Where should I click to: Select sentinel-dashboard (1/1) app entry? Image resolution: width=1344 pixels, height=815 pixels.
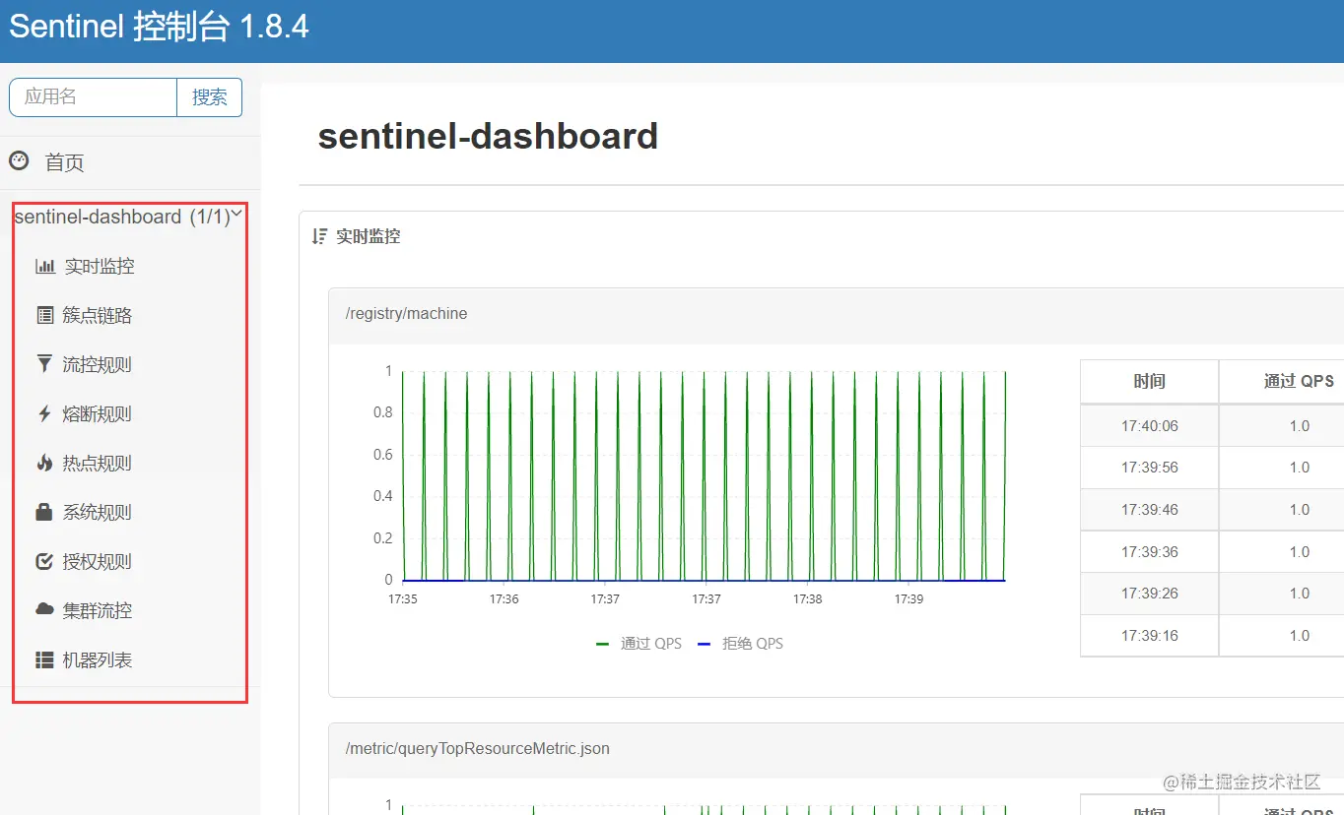[122, 217]
